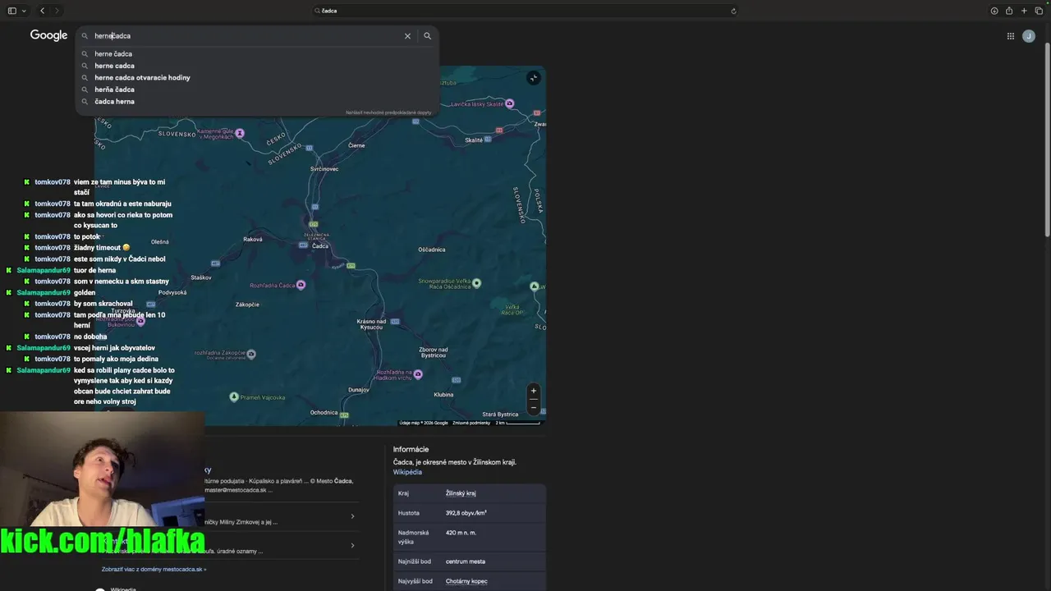
Task: Show the tab overview icon
Action: [x=1039, y=11]
